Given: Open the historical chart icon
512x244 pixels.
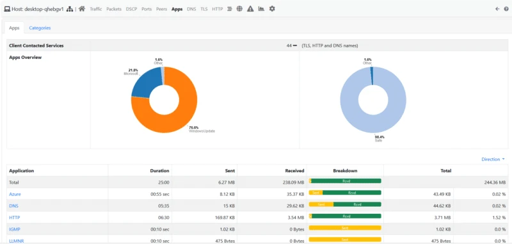Looking at the screenshot, I should pyautogui.click(x=261, y=9).
